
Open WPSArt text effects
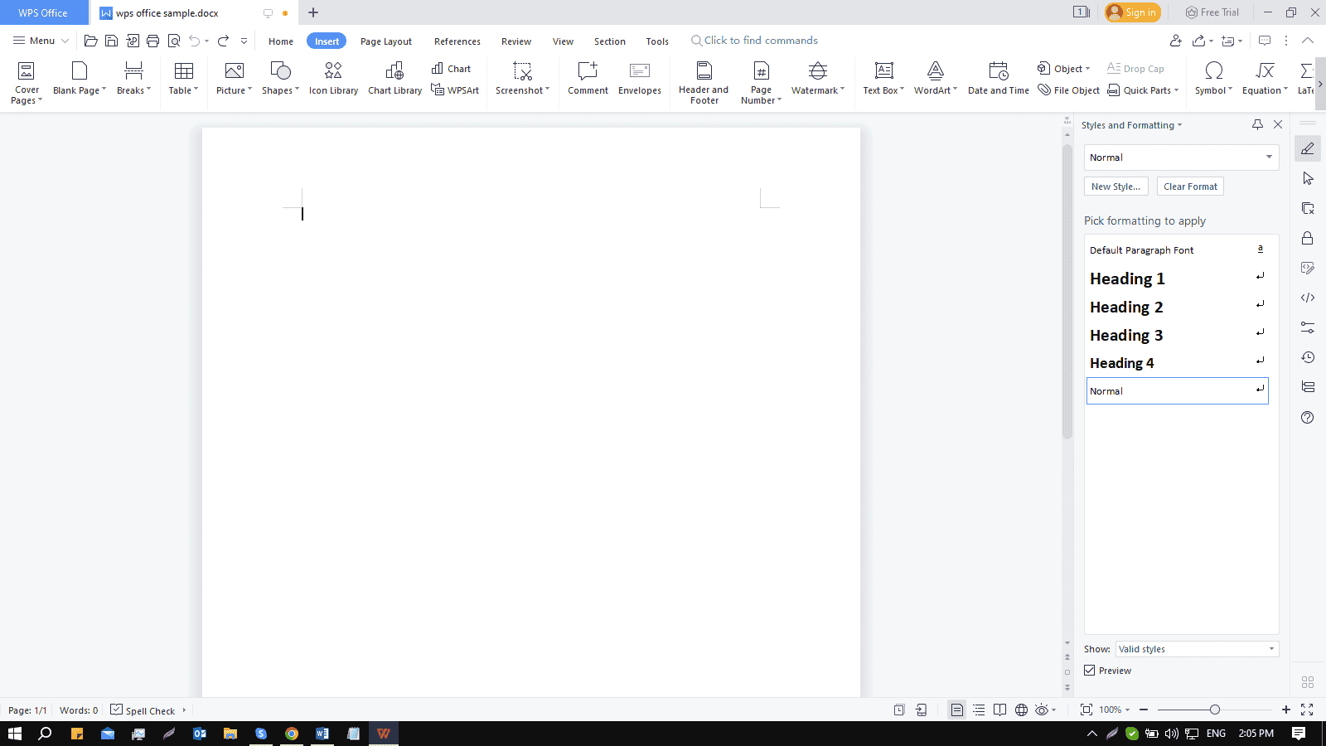tap(455, 91)
